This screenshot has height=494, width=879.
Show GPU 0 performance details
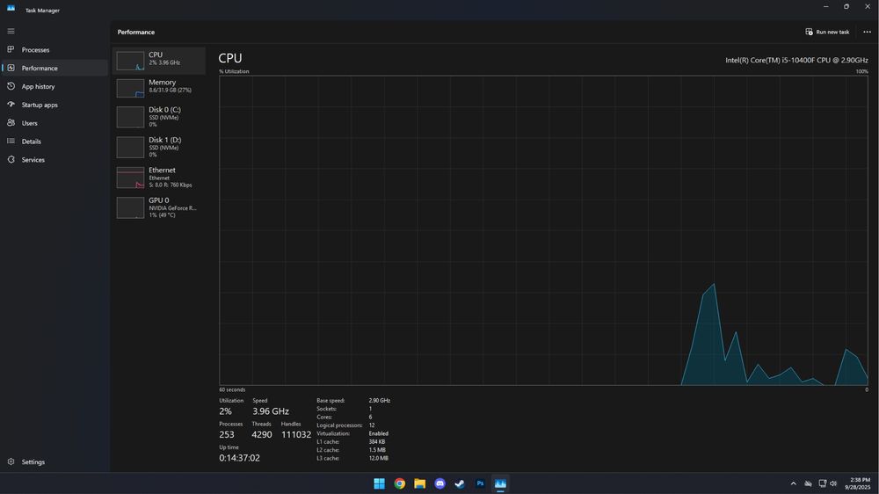pyautogui.click(x=159, y=207)
